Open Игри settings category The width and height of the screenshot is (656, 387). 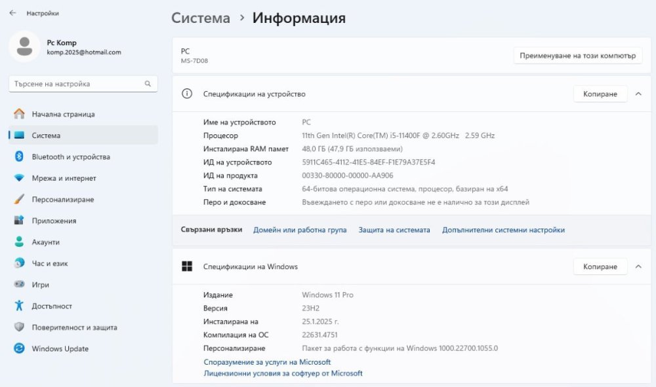[40, 285]
